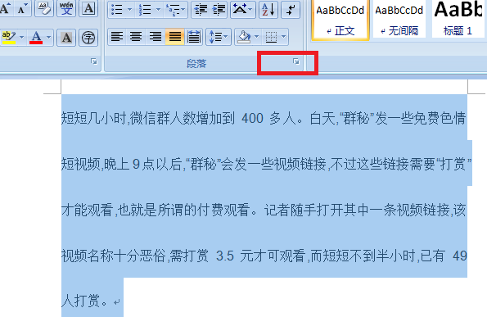Click the last line 人打赏。
The width and height of the screenshot is (487, 317).
(x=85, y=301)
